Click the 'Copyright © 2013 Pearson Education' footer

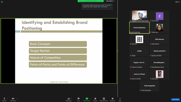coord(59,82)
